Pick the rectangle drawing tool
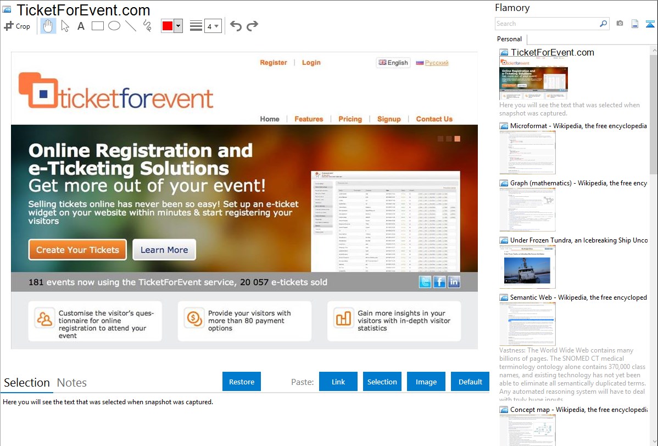 [97, 26]
